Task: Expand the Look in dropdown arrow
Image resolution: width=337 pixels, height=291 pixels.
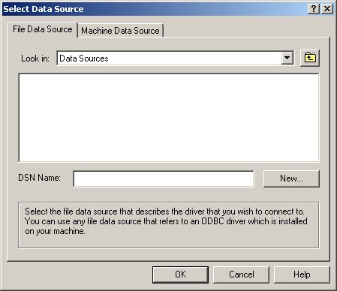Action: (287, 58)
